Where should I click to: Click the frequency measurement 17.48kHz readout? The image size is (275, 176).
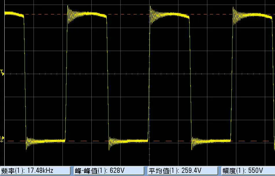pyautogui.click(x=35, y=171)
